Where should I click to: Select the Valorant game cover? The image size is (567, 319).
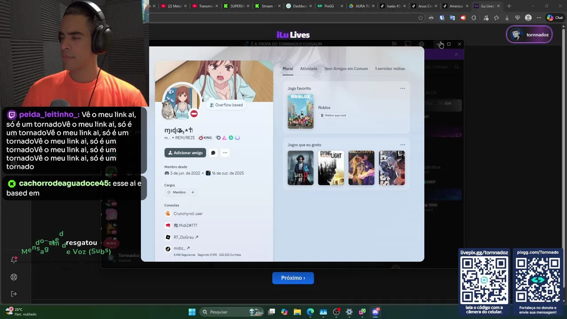361,168
